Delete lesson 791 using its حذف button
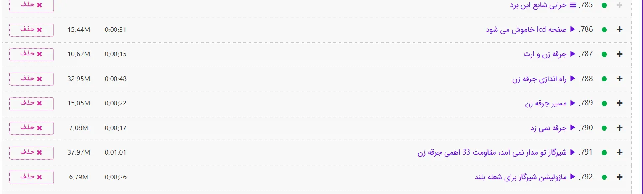The image size is (643, 194). (x=32, y=152)
